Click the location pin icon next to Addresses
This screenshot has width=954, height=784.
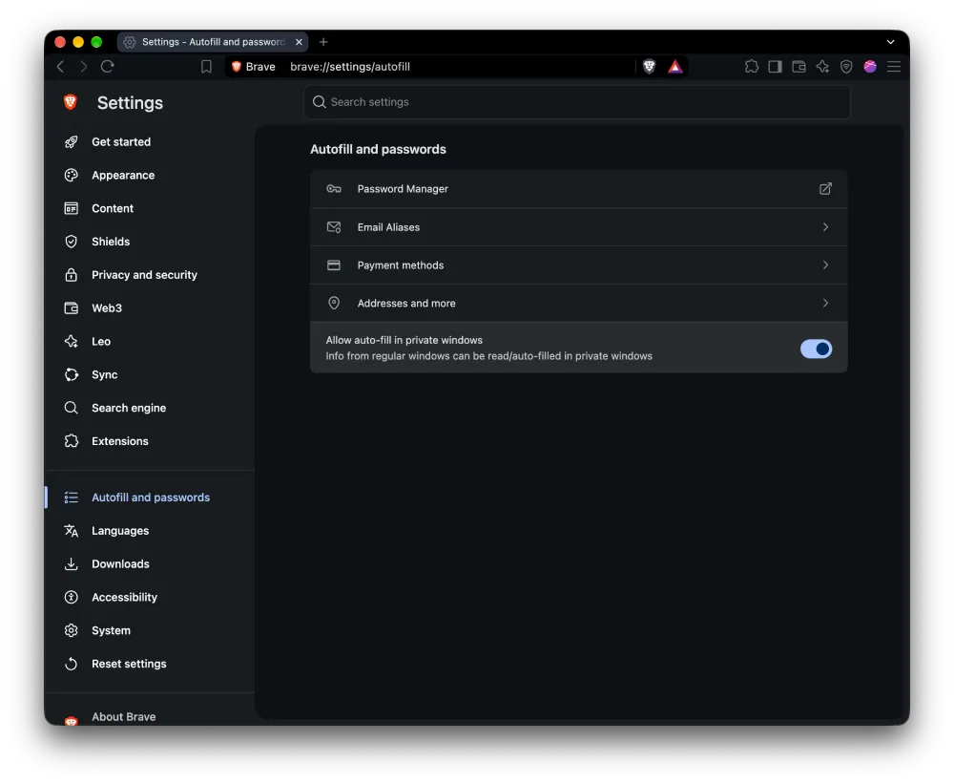click(x=333, y=303)
